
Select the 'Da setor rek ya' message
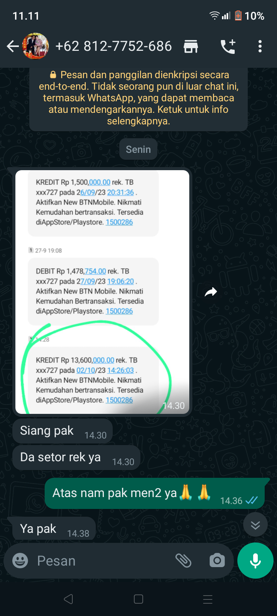pyautogui.click(x=76, y=458)
